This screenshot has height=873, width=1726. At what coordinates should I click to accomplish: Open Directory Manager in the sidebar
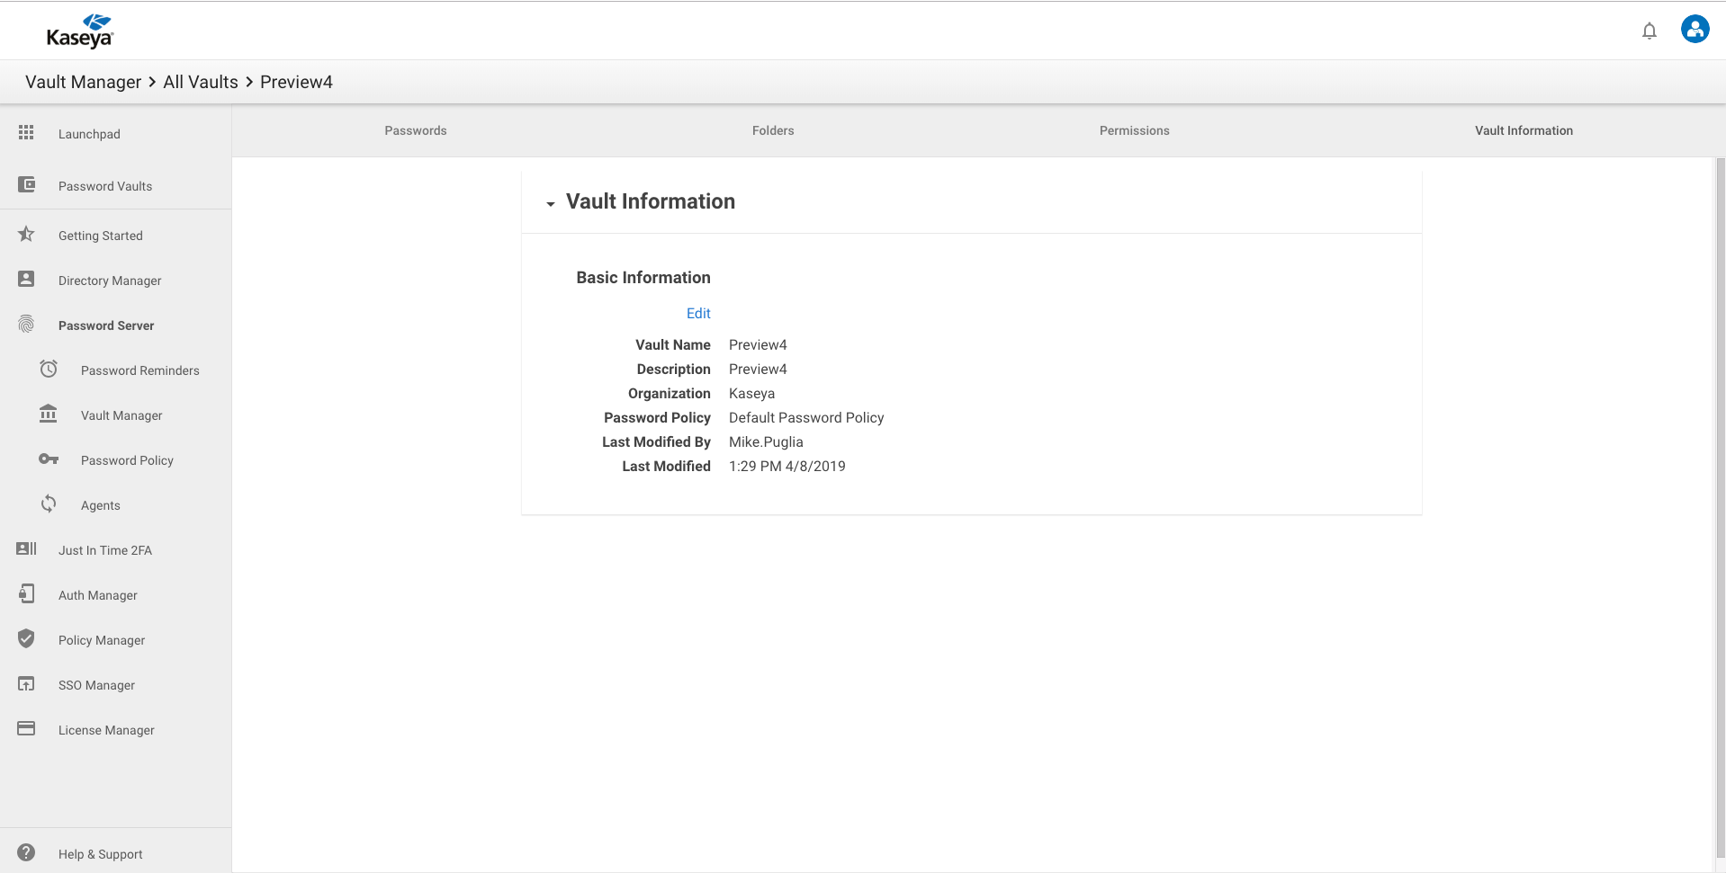110,281
